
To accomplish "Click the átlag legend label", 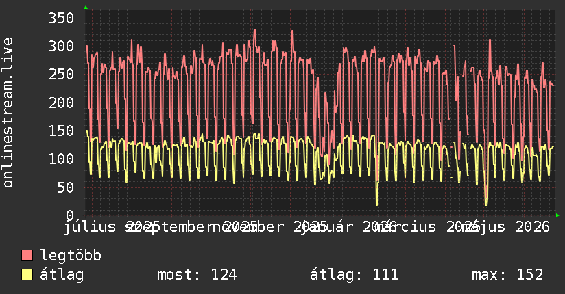I will click(x=62, y=275).
